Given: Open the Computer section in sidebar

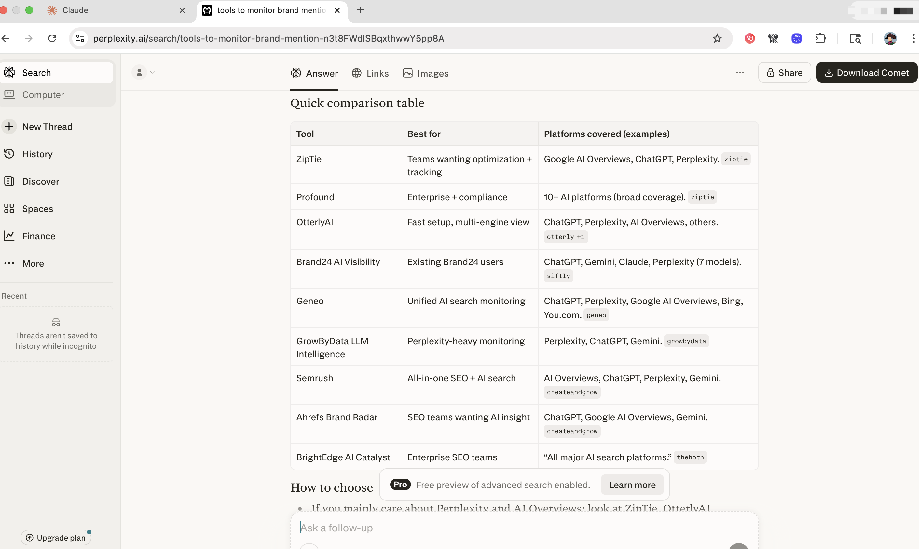Looking at the screenshot, I should point(43,95).
